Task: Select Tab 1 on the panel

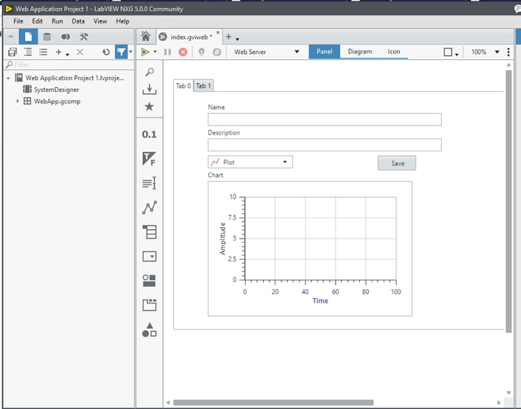Action: click(203, 86)
